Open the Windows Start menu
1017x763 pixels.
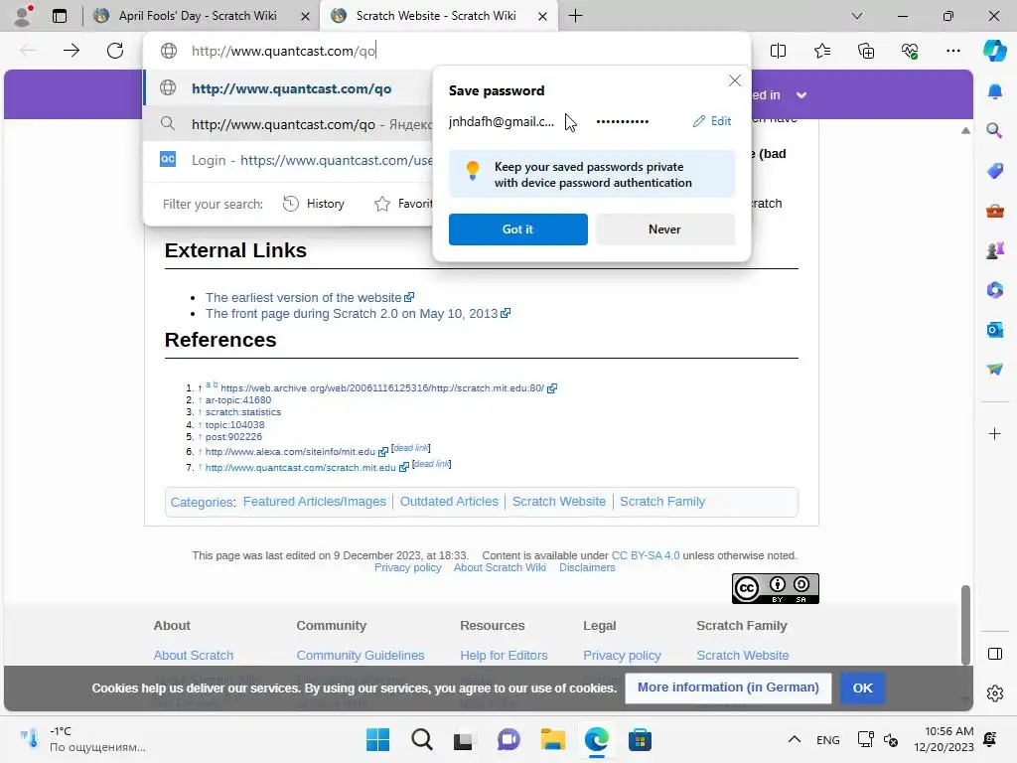pyautogui.click(x=377, y=739)
